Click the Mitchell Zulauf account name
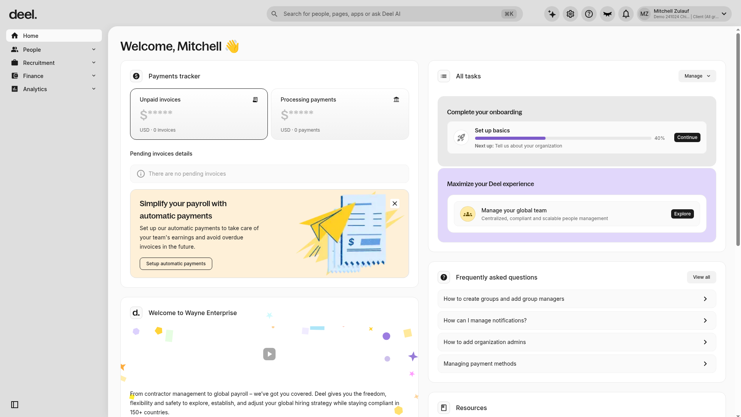741x417 pixels. coord(671,11)
